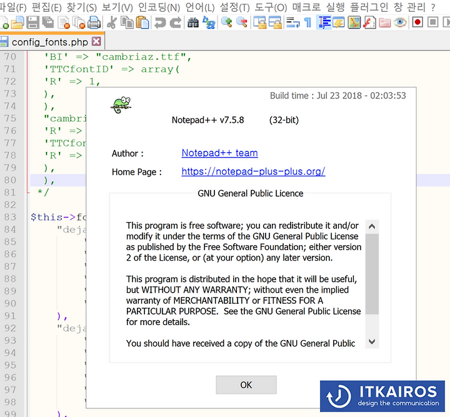Viewport: 450px width, 417px height.
Task: Zoom in using the magnifier plus icon
Action: (x=227, y=23)
